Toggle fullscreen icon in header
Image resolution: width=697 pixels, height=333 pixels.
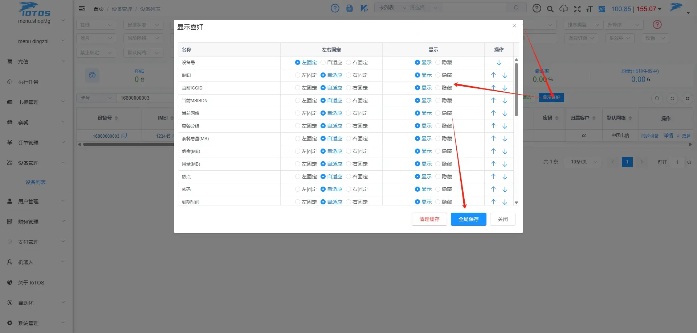[577, 9]
